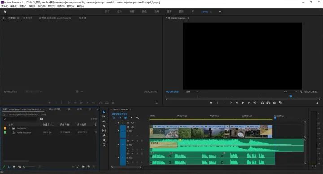Screen dimensions: 323x174
Task: Expand the Media Files bin
Action: click(x=9, y=129)
